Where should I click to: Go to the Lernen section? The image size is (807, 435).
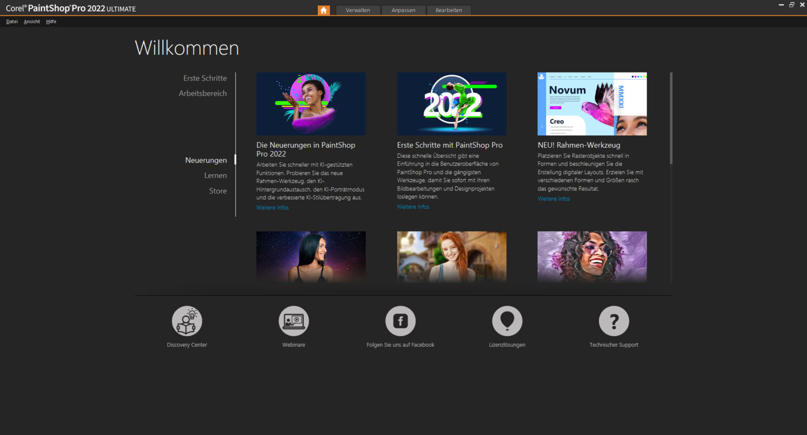tap(215, 176)
